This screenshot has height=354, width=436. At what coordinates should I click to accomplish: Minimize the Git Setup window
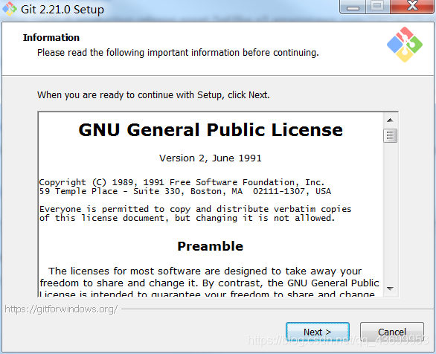353,7
